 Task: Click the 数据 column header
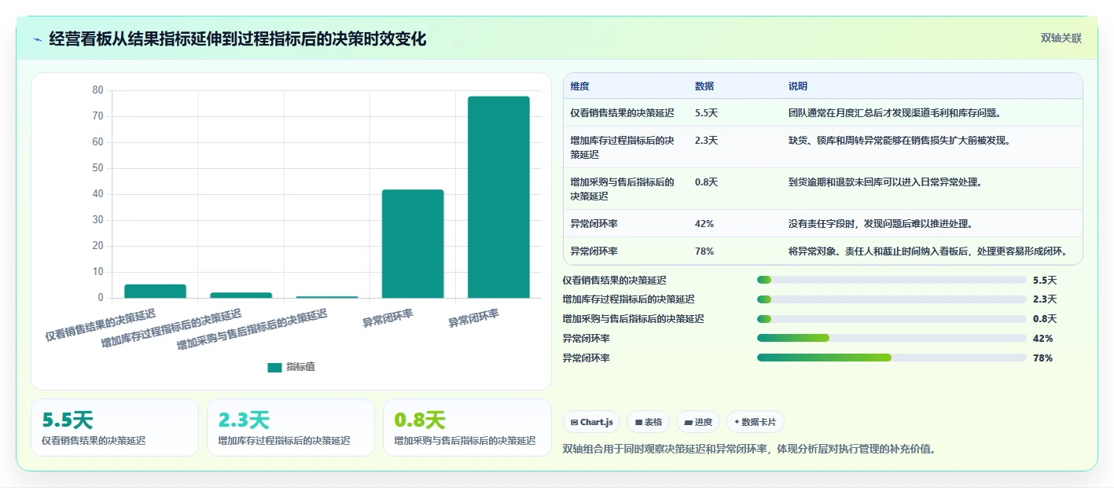[704, 86]
